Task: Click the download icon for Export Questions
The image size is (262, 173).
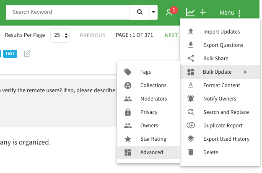Action: tap(191, 45)
